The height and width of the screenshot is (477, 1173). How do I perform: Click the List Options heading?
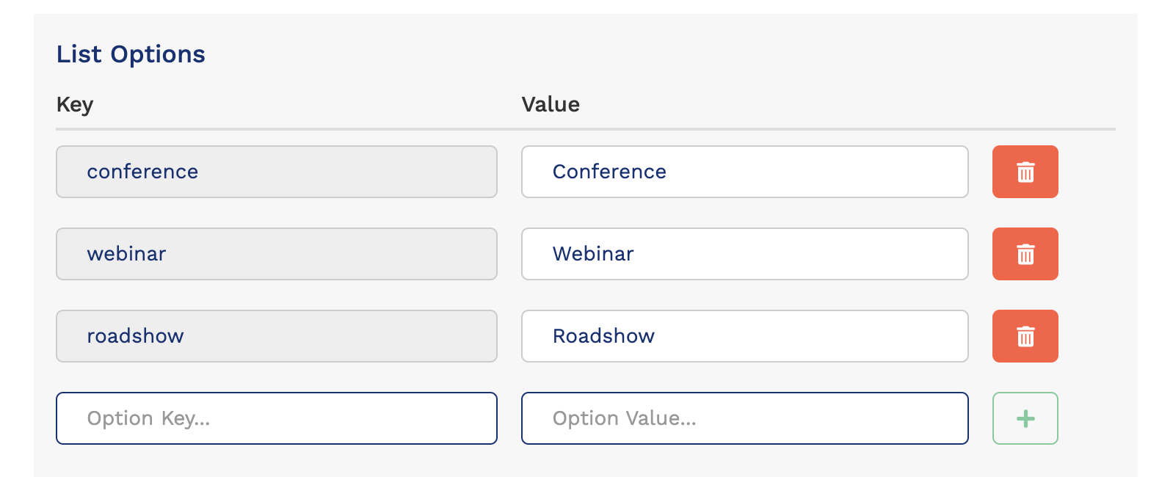131,54
